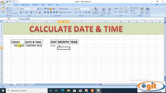This screenshot has height=93, width=166.
Task: Click the AutoSum sigma button
Action: 135,8
